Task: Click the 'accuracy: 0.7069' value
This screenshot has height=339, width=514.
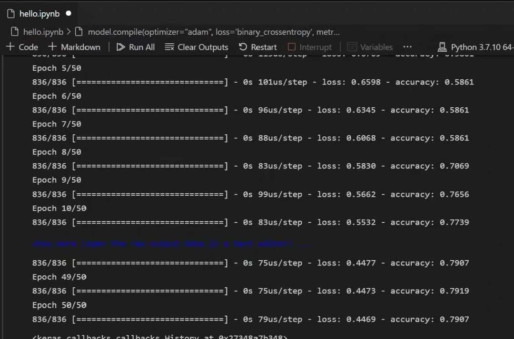Action: coord(429,166)
